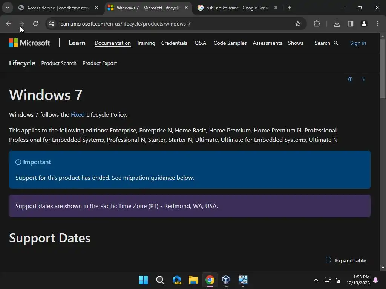Toggle the Chrome side panel
Viewport: 386px width, 289px height.
(350, 24)
